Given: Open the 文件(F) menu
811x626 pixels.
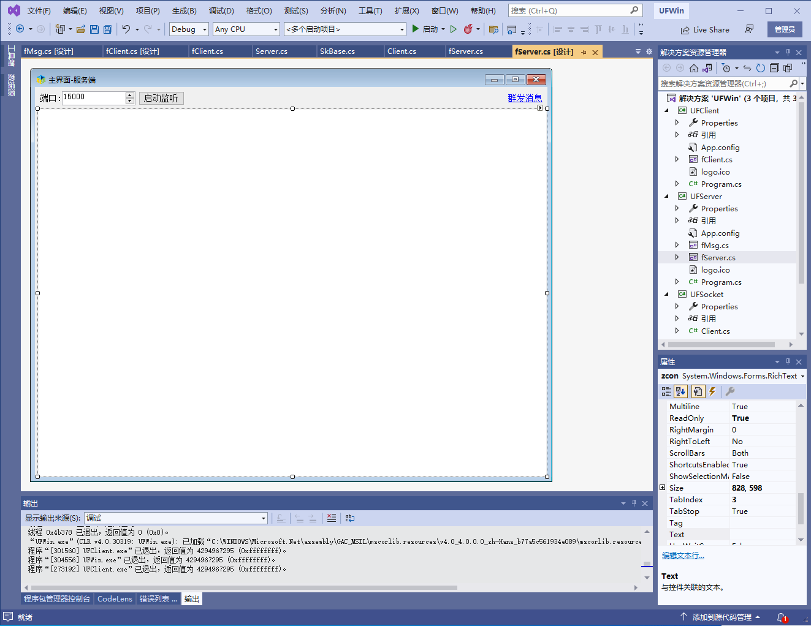Looking at the screenshot, I should point(39,11).
